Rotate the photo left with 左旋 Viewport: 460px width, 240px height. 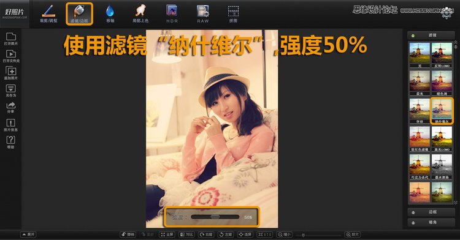(x=226, y=234)
